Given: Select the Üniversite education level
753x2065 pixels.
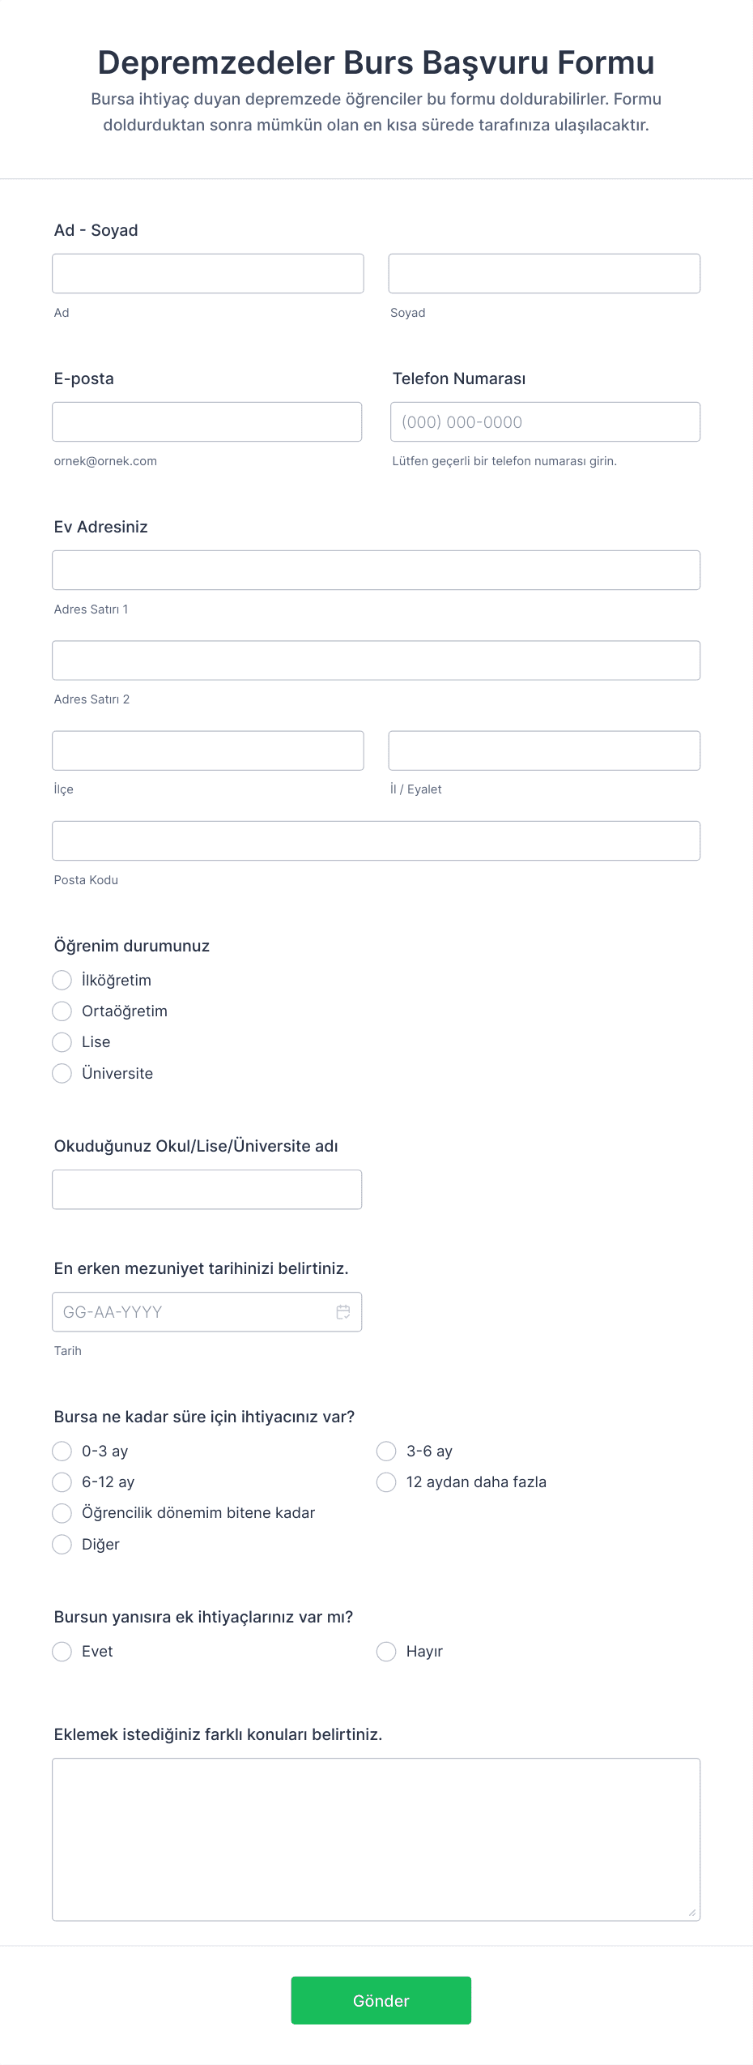Looking at the screenshot, I should (x=62, y=1073).
